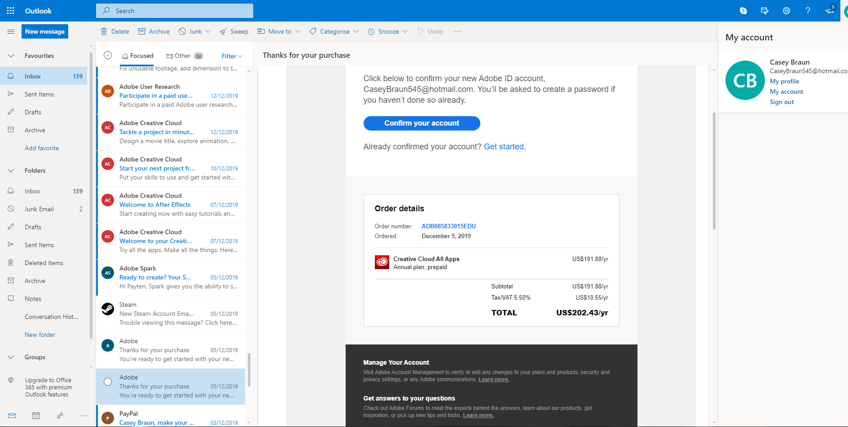Click the message list scrollbar thumb
This screenshot has width=848, height=427.
(249, 370)
